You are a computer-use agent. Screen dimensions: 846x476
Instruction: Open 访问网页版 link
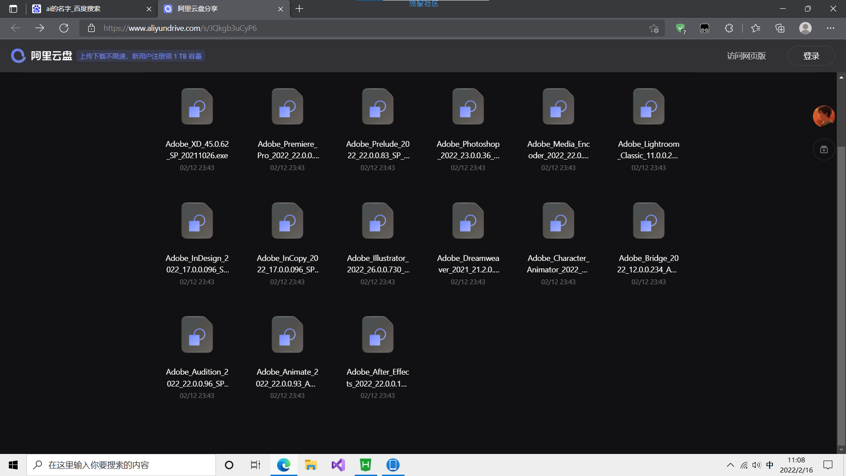(746, 56)
